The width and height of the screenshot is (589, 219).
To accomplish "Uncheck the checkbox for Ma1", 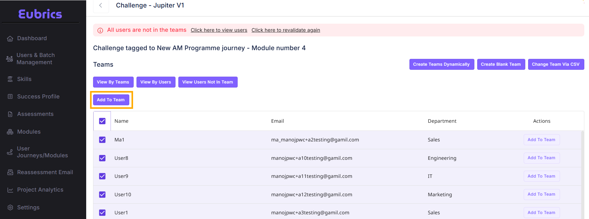I will click(102, 140).
